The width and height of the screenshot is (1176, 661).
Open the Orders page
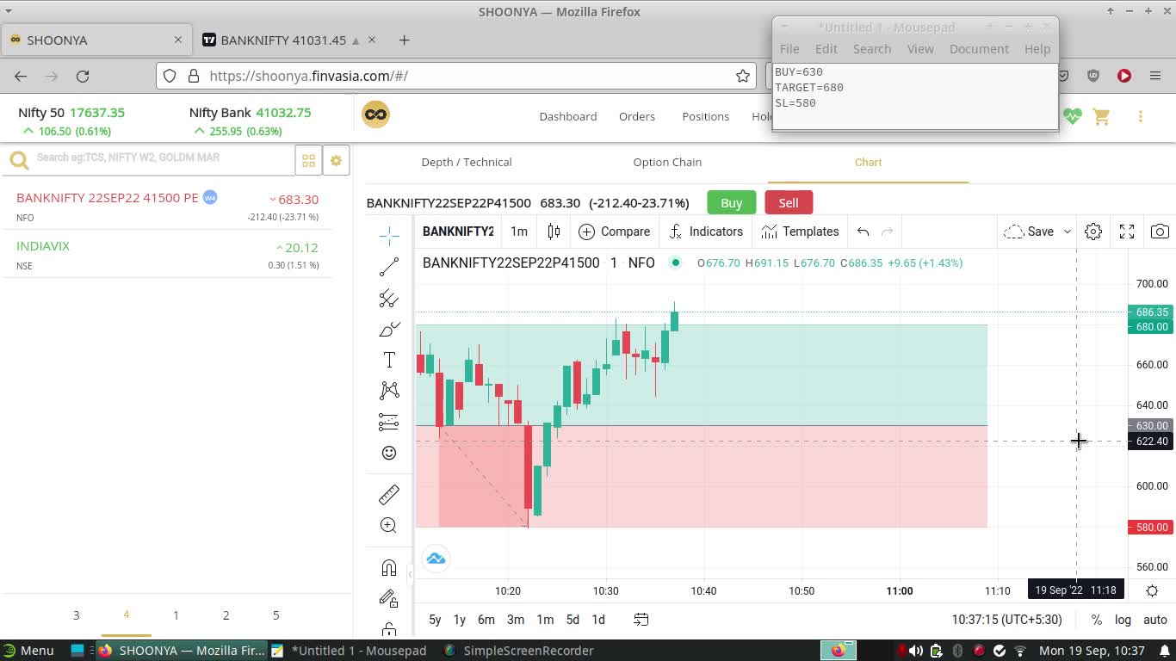[x=637, y=116]
